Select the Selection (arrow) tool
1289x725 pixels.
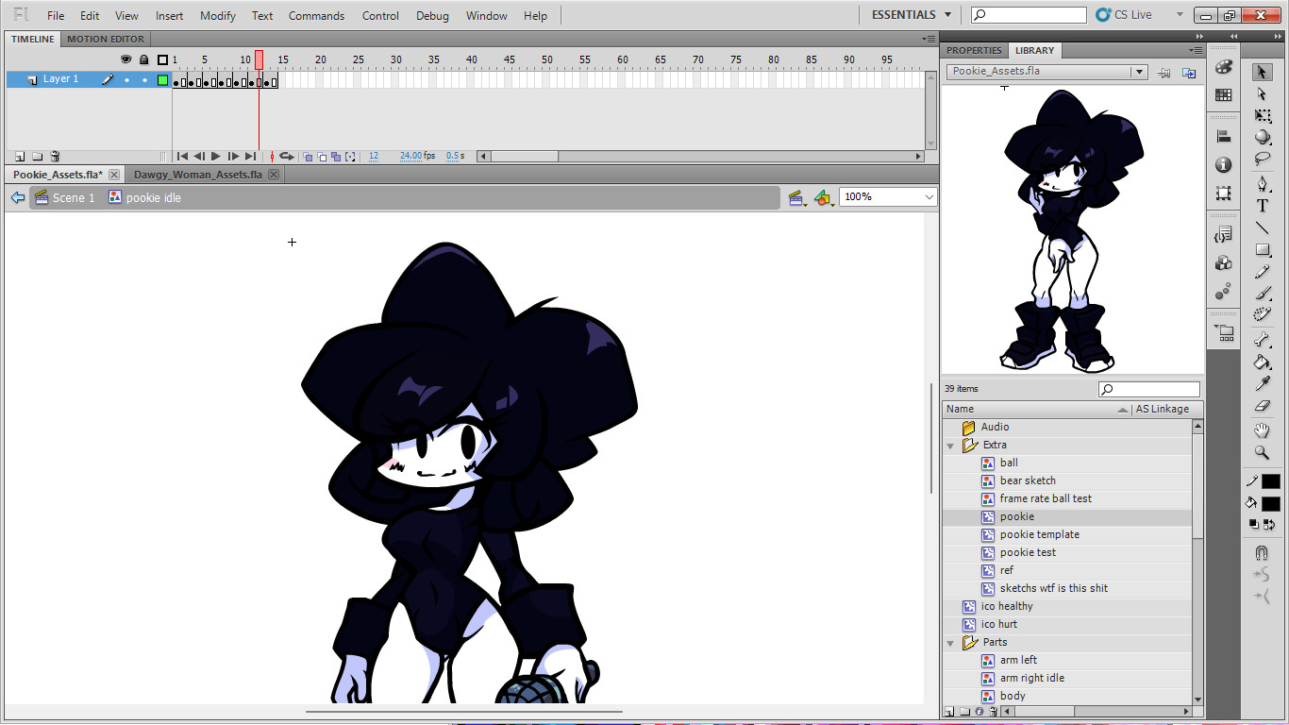(x=1263, y=73)
